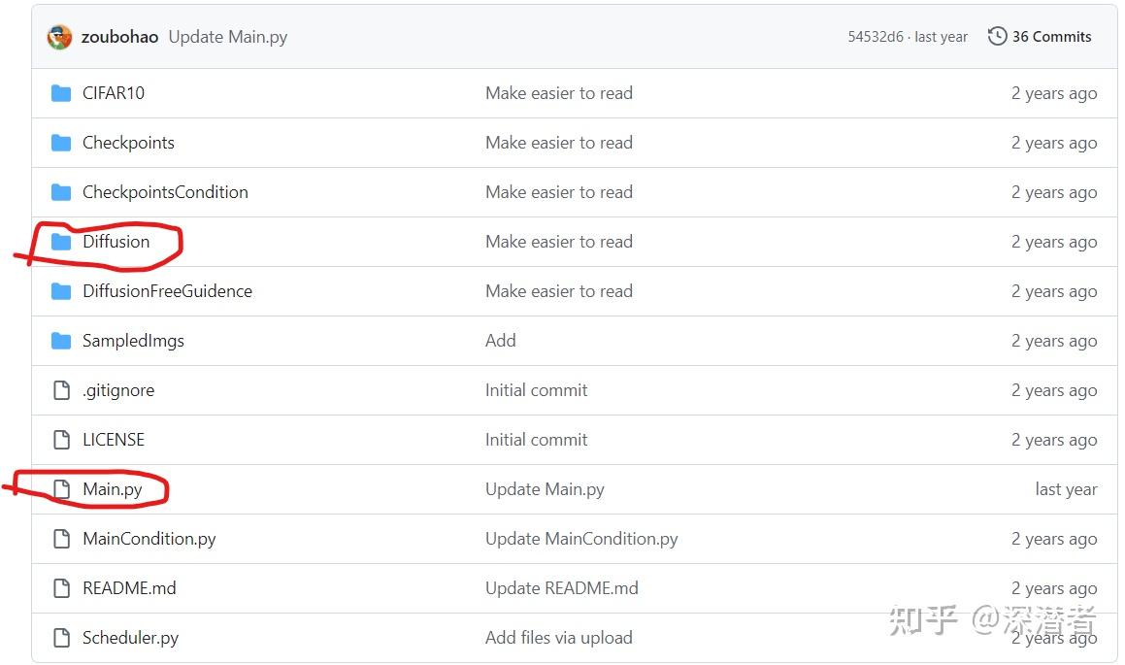Open the CheckpointsCondition folder

(x=165, y=192)
